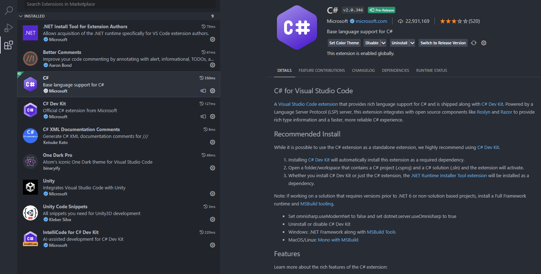The width and height of the screenshot is (541, 274).
Task: Click the sync icon in C# Dev Kit row
Action: tap(203, 116)
